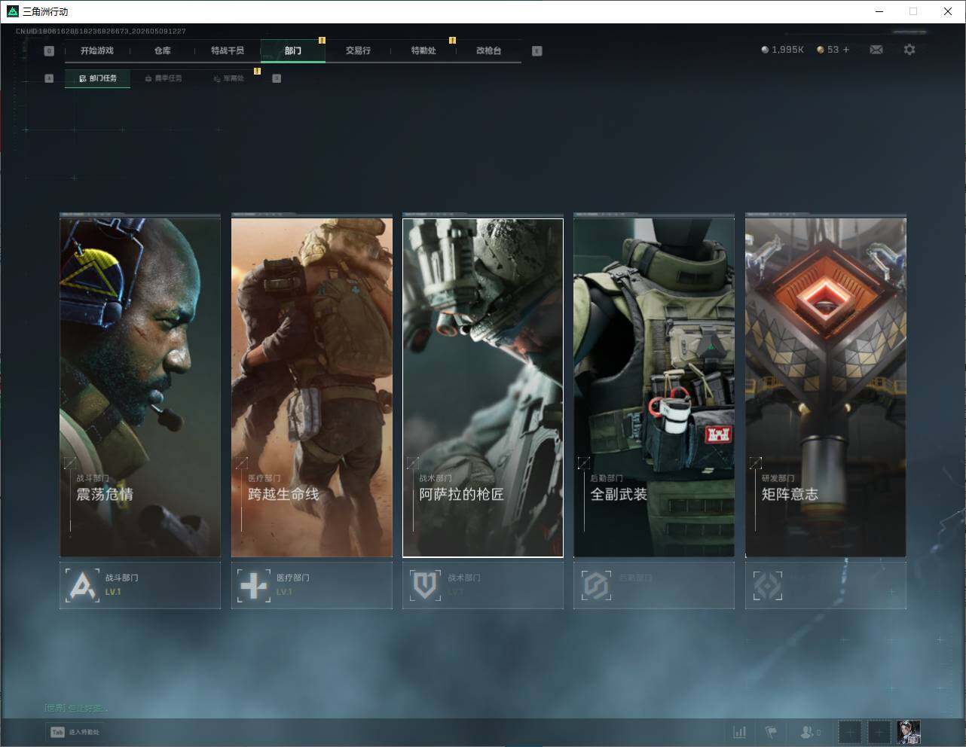
Task: Open the statistics bar-chart icon in the bottom bar
Action: (740, 732)
